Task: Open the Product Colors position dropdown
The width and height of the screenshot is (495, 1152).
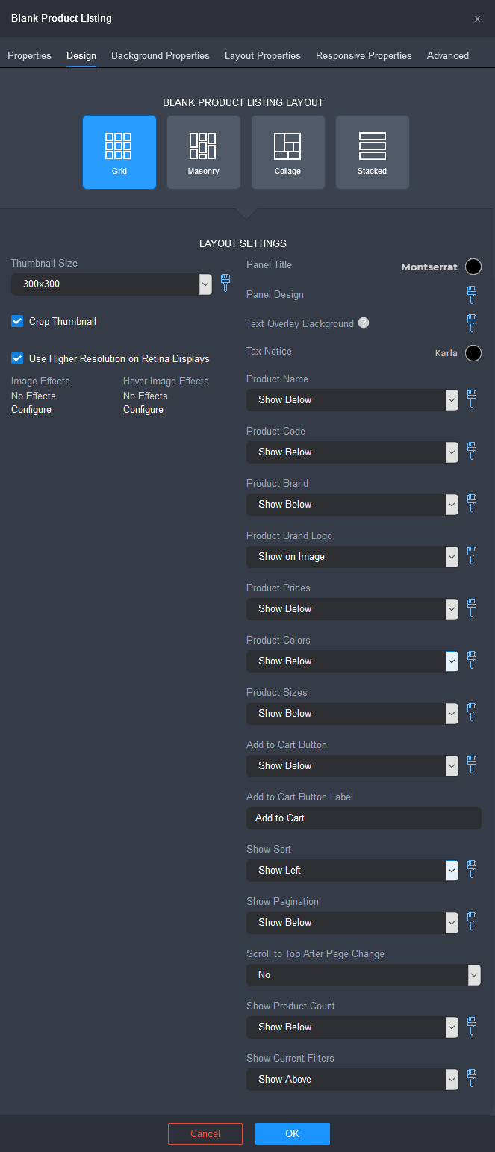Action: tap(352, 661)
